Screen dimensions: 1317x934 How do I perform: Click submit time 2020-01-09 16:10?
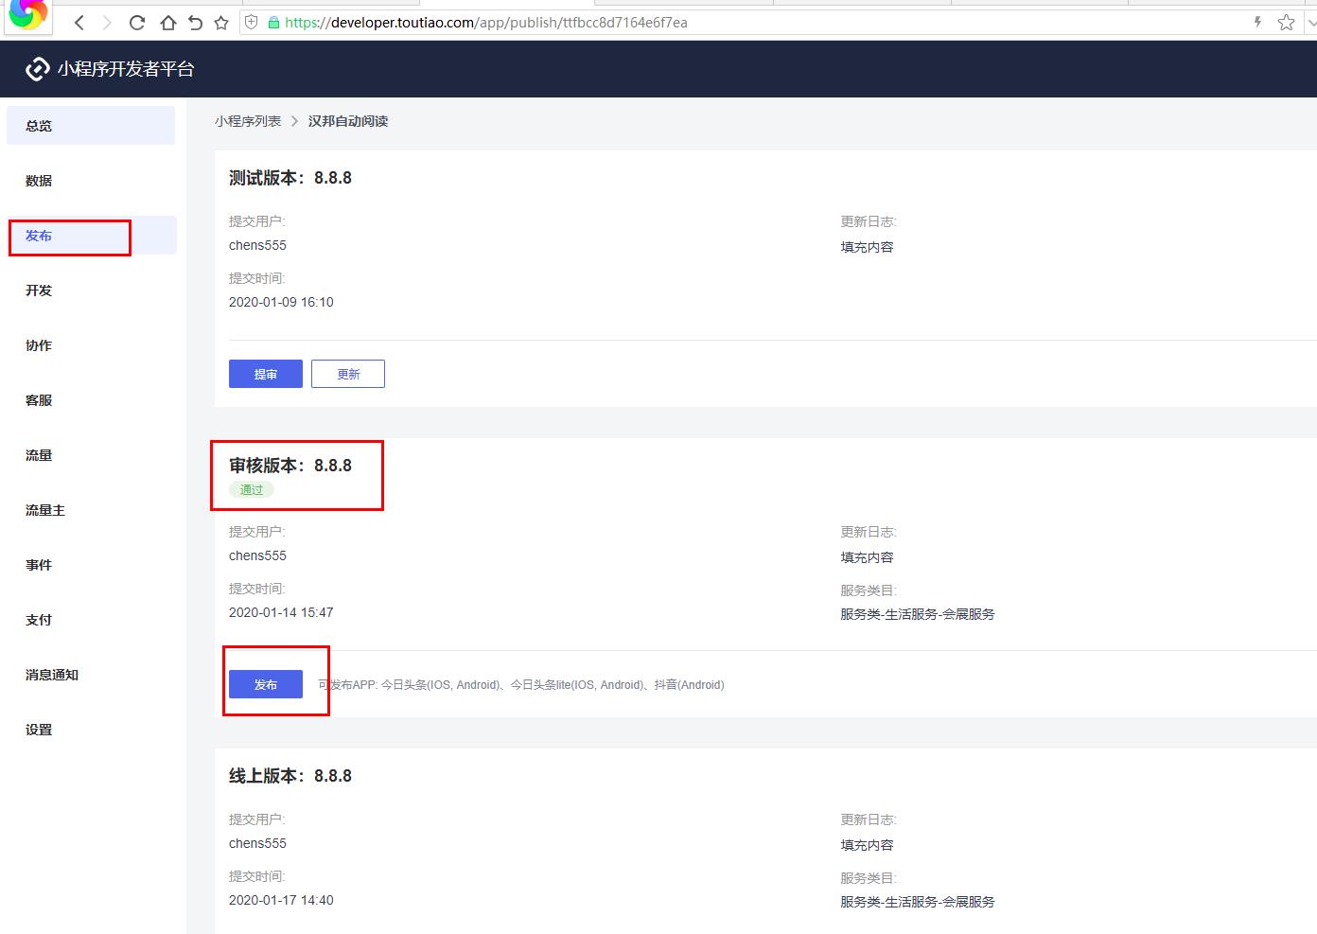(x=281, y=302)
